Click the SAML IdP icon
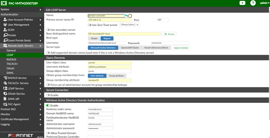This screenshot has width=270, height=138. coord(5,99)
